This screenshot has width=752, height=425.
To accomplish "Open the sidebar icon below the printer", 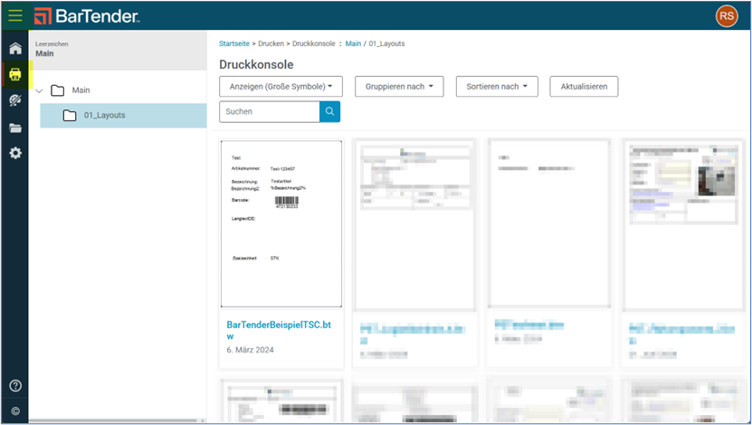I will (x=14, y=101).
